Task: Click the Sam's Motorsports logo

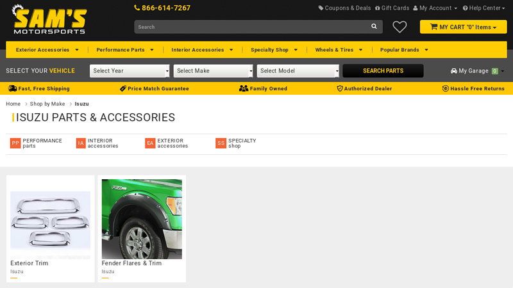Action: coord(49,20)
